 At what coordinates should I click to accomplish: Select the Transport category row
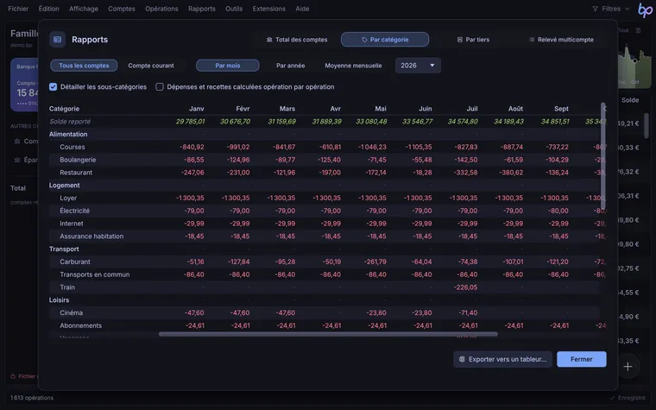click(x=325, y=249)
